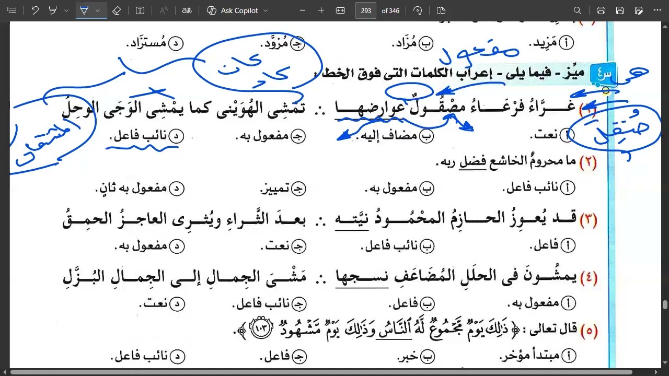This screenshot has height=376, width=669.
Task: Click the curved-arrow undo icon
Action: pos(35,10)
